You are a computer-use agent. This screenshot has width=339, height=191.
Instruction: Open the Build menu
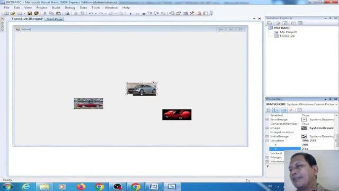56,7
